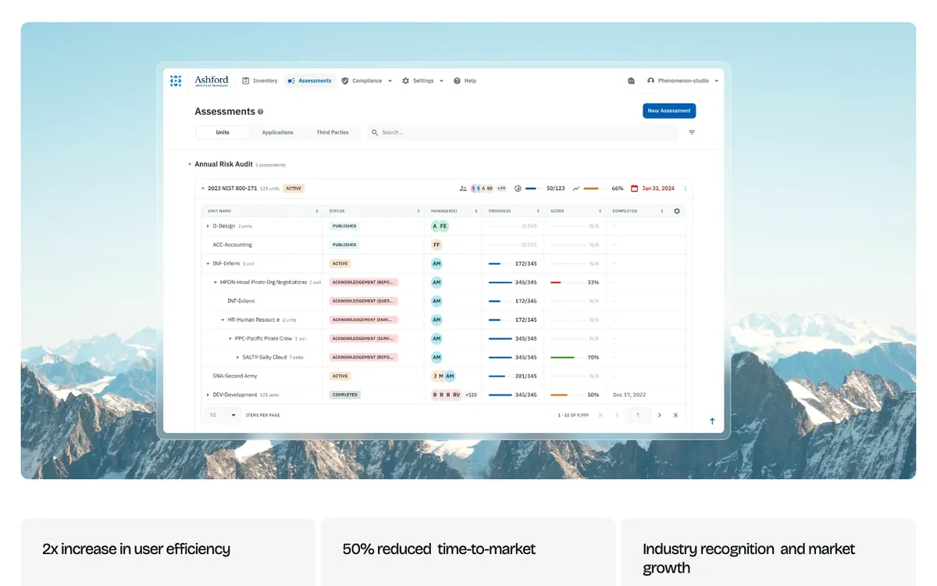Click the ACC-Accounting unit name
The height and width of the screenshot is (586, 937).
pos(233,245)
